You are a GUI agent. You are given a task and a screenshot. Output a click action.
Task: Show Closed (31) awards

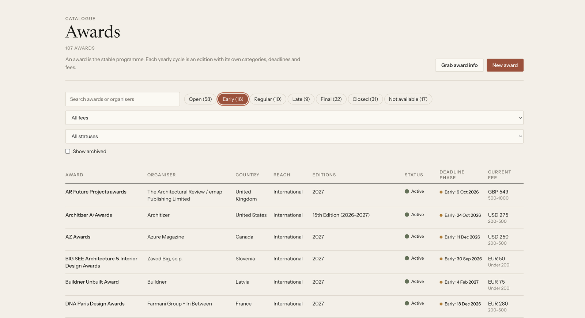pyautogui.click(x=365, y=99)
